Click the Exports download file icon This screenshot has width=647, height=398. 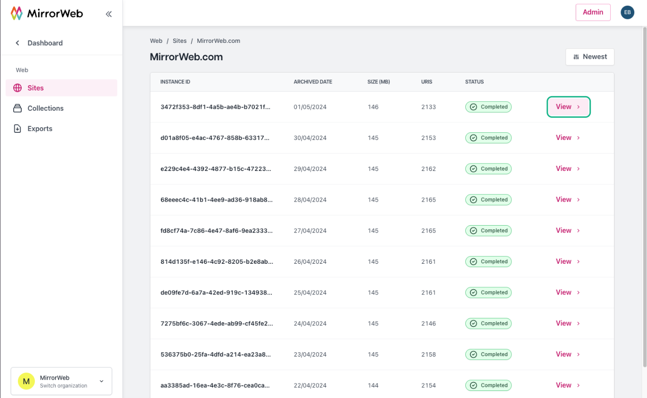(x=17, y=129)
